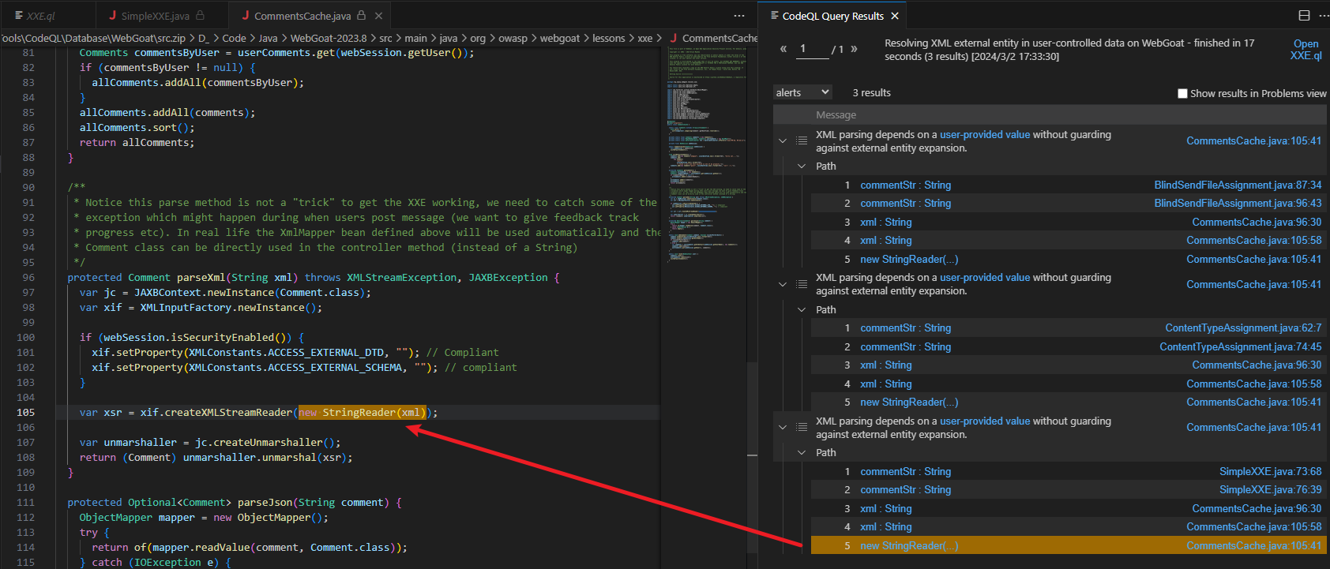This screenshot has width=1330, height=569.
Task: Click breadcrumb segment lessons
Action: 608,38
